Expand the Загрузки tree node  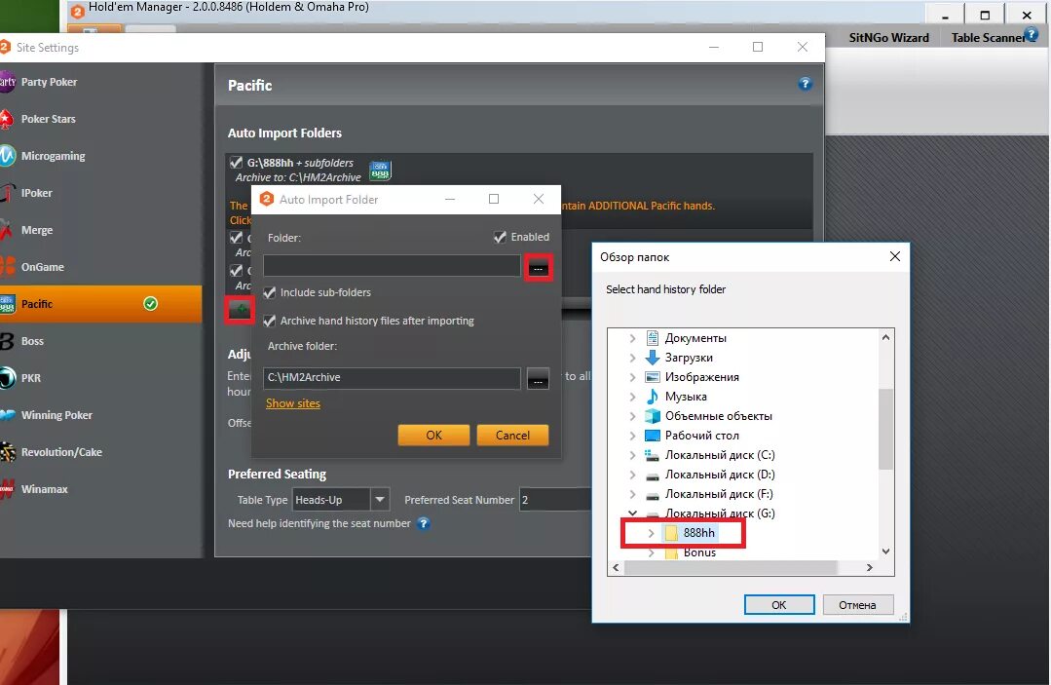(632, 358)
